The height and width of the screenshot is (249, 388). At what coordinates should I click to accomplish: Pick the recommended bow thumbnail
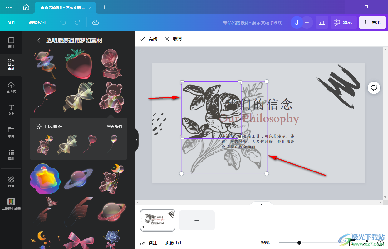click(x=67, y=145)
